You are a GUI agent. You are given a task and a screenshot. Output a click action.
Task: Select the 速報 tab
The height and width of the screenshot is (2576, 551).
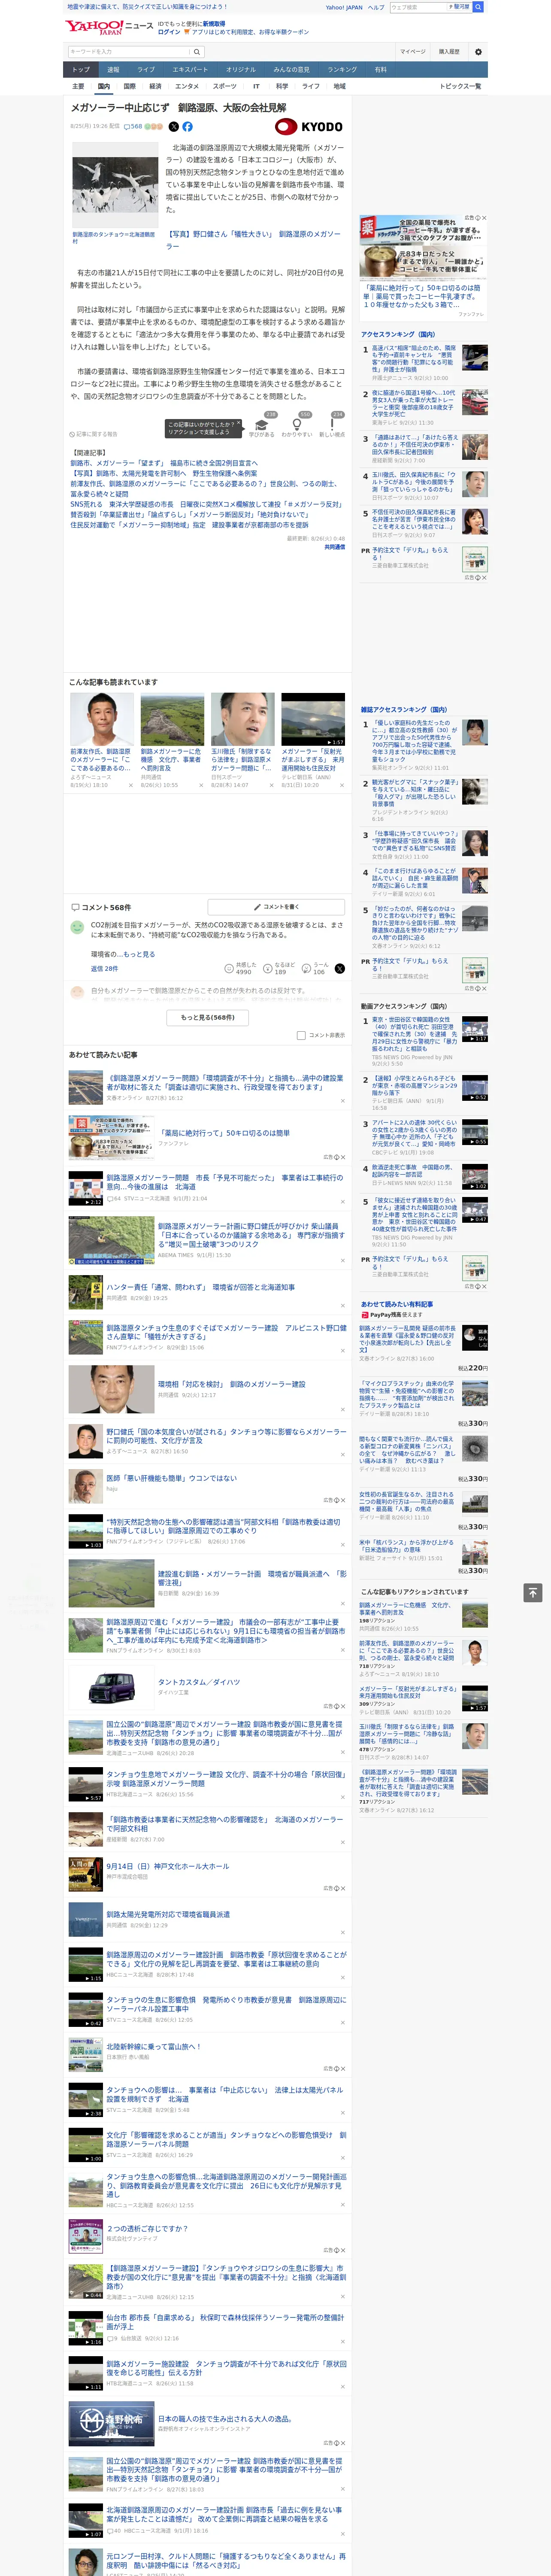[x=113, y=69]
